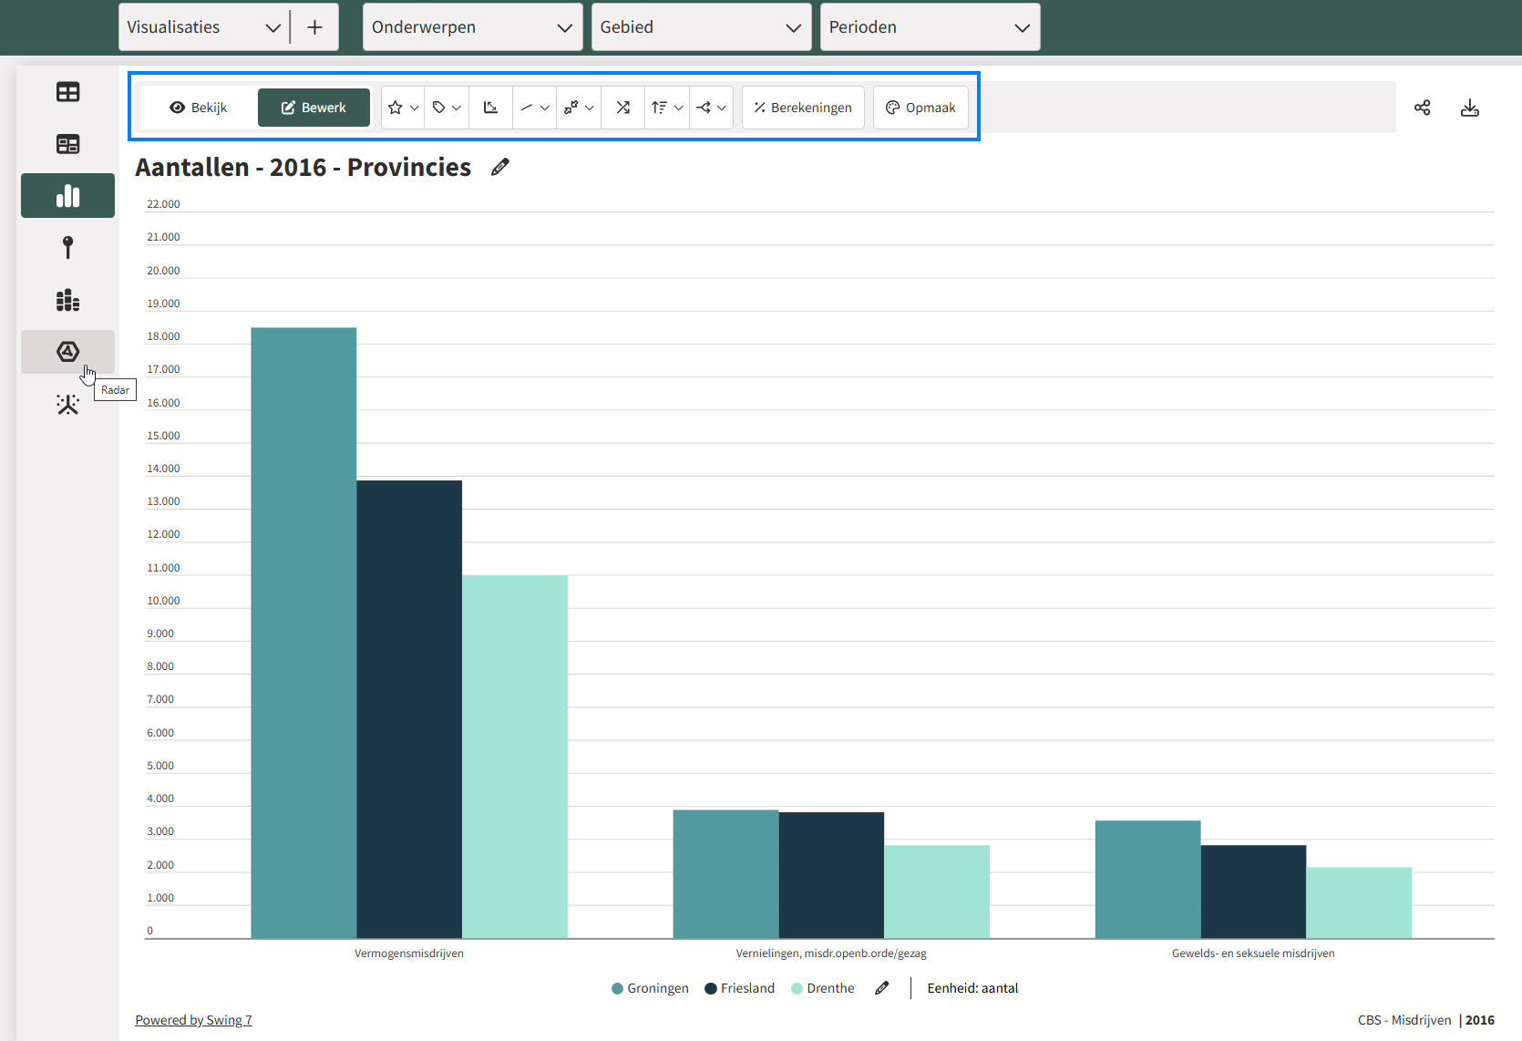
Task: Click the download icon
Action: pyautogui.click(x=1469, y=108)
